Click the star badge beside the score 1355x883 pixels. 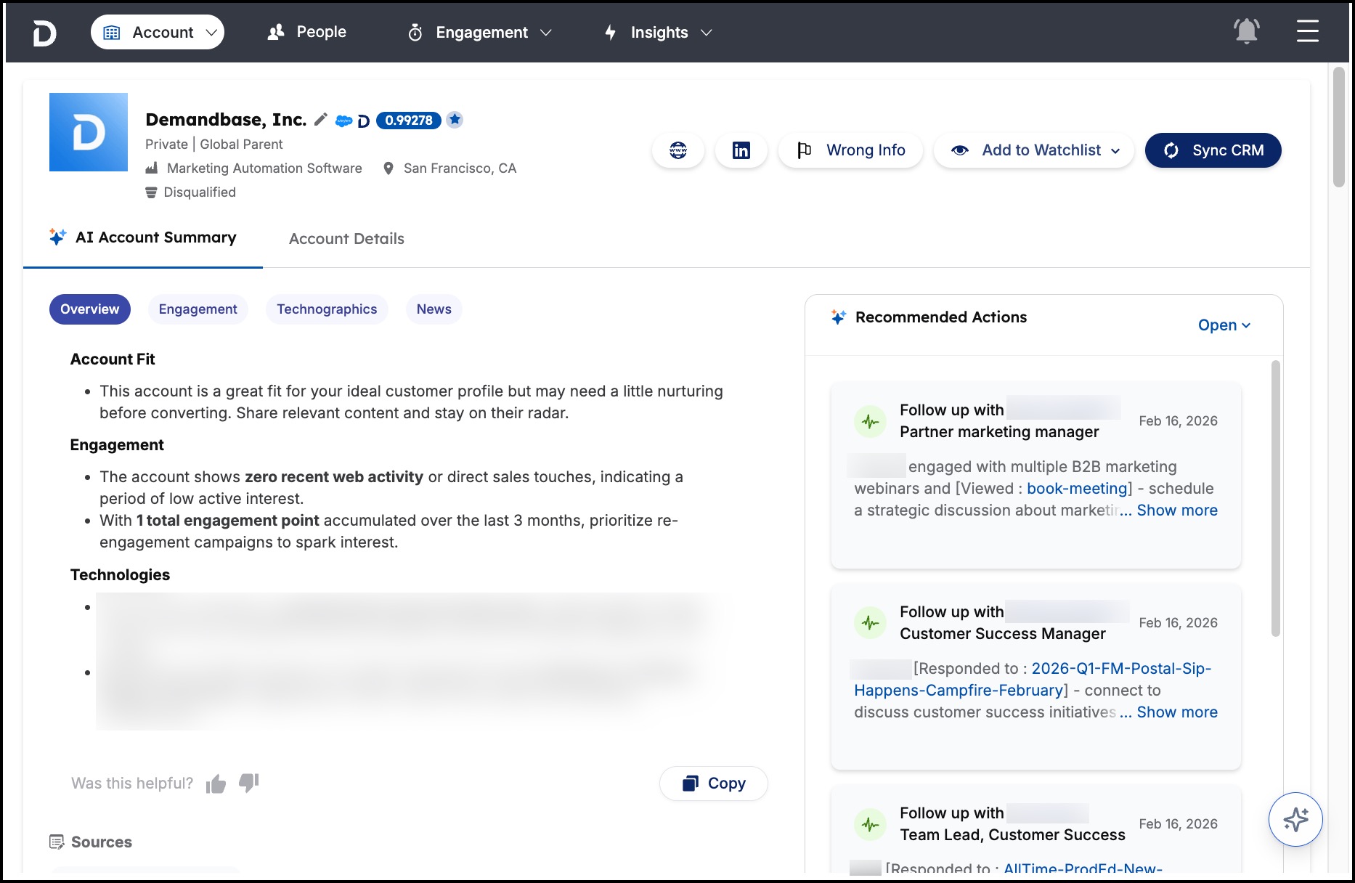[455, 119]
